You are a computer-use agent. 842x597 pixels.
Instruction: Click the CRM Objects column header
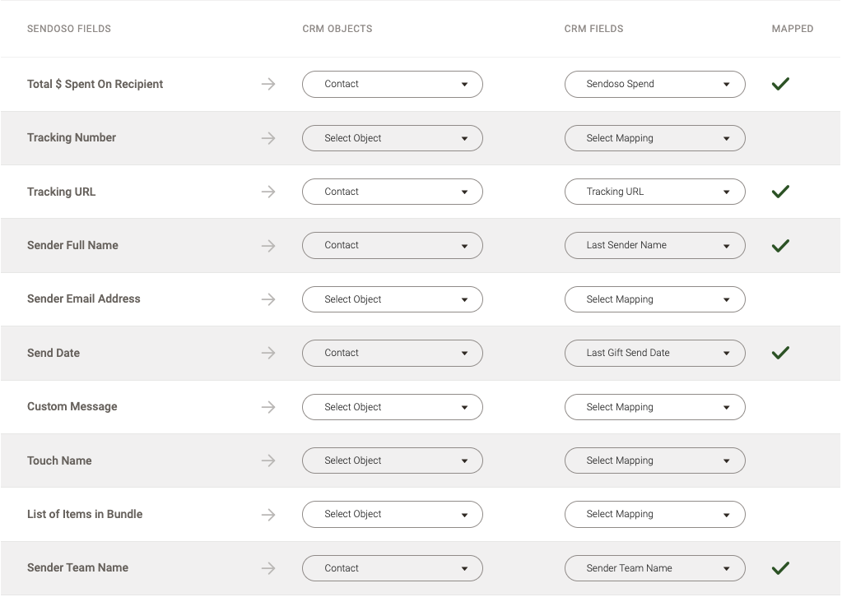337,29
